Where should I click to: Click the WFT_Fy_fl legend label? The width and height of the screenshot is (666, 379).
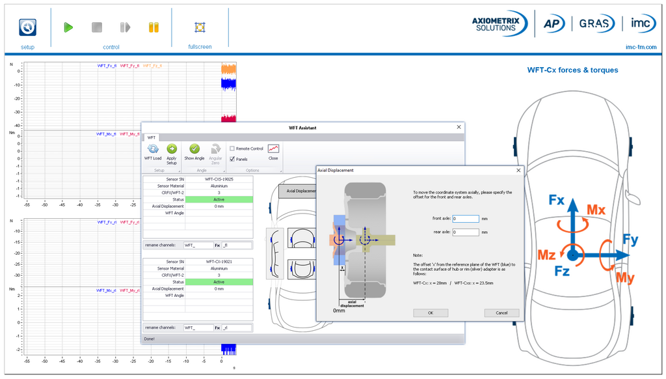click(x=129, y=66)
